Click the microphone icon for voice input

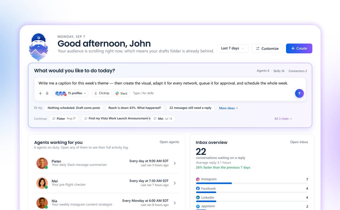(x=47, y=93)
